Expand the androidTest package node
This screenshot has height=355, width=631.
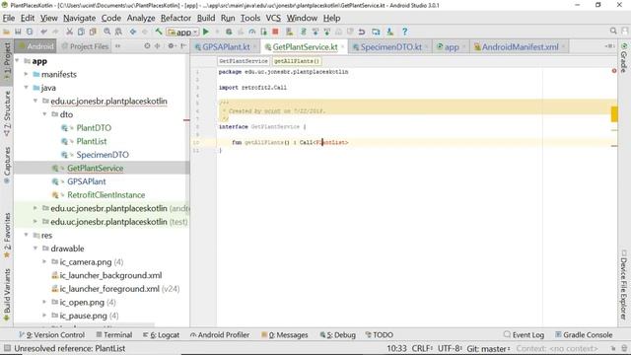[x=35, y=208]
